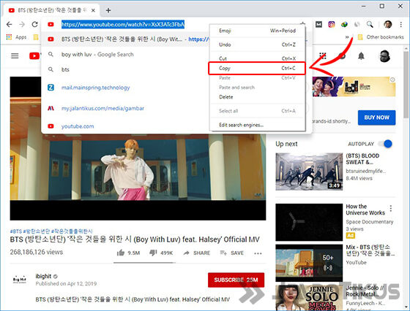Close the BTS YouTube tab
The image size is (410, 311).
(x=94, y=10)
